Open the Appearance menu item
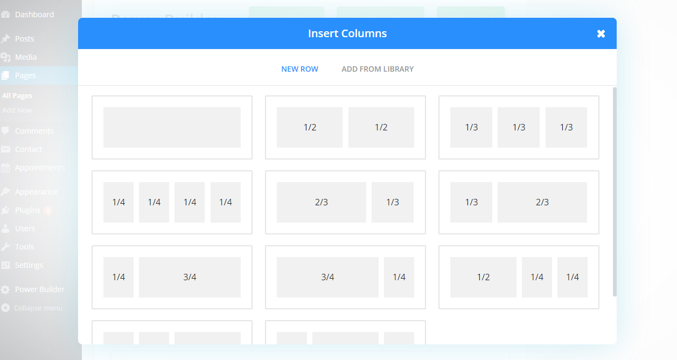The width and height of the screenshot is (677, 360). point(36,192)
